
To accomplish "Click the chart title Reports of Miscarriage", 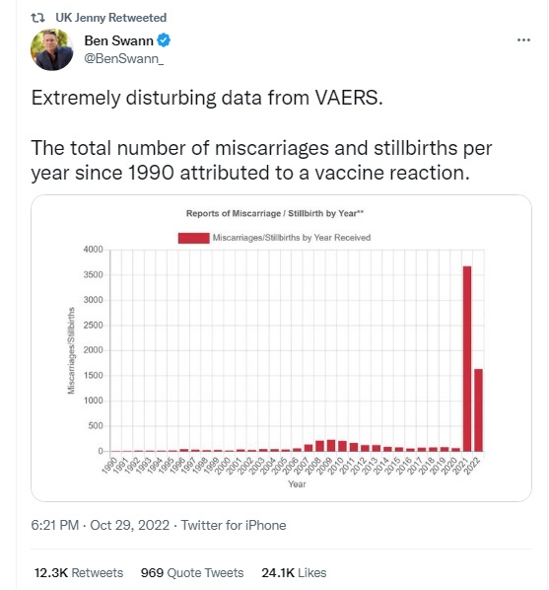I will tap(275, 213).
